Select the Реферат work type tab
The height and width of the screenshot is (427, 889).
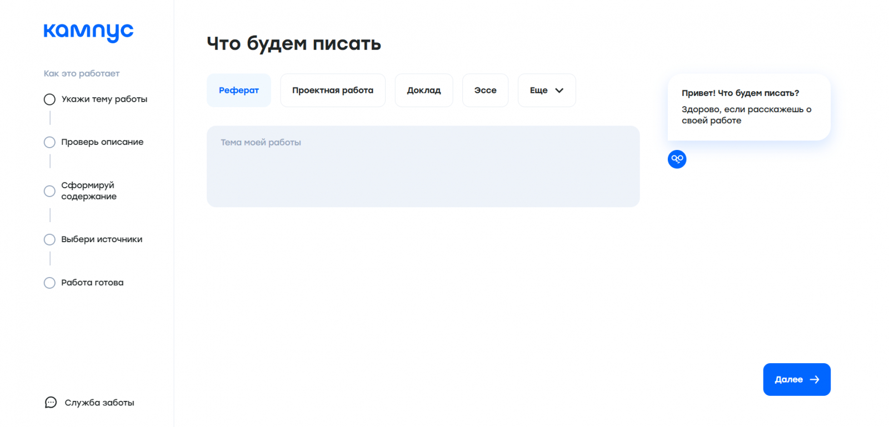click(x=239, y=91)
